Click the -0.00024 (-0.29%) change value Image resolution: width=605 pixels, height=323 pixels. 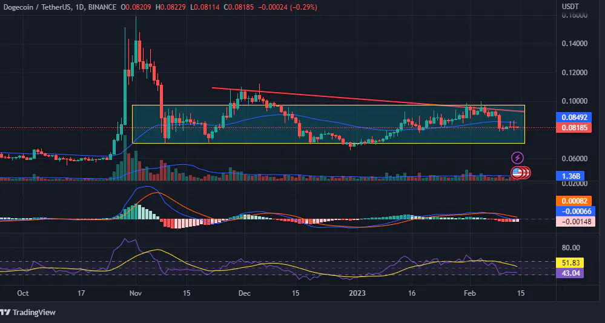pos(288,7)
